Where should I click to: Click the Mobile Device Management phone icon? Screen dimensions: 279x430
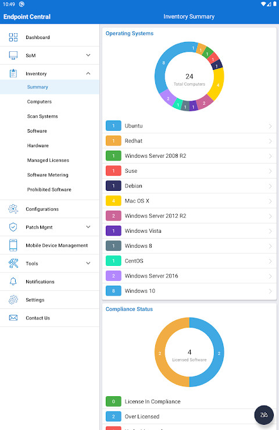coord(13,245)
